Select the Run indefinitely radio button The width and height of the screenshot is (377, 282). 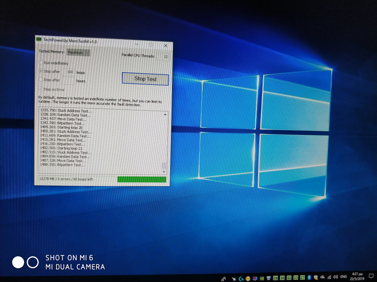point(41,62)
